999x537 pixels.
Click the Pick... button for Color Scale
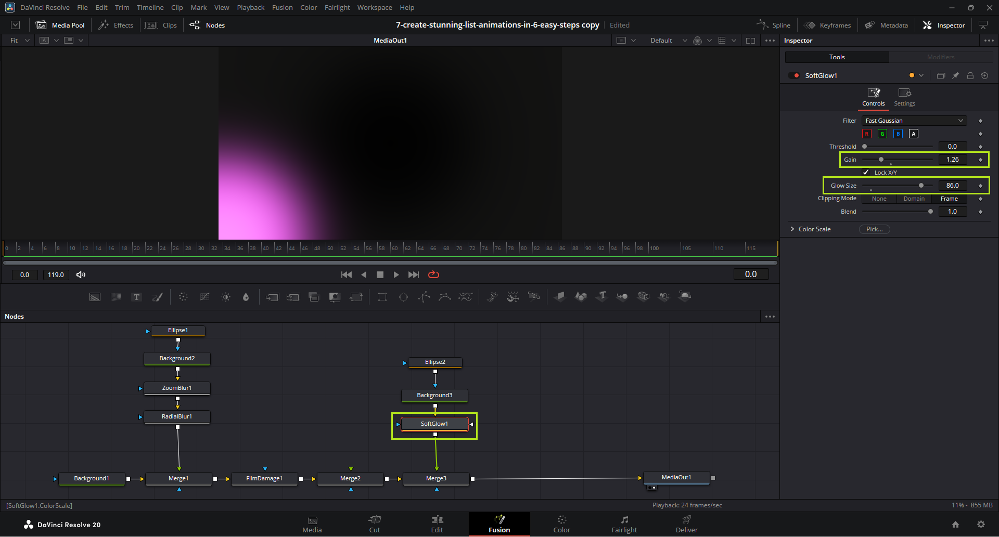pyautogui.click(x=874, y=229)
